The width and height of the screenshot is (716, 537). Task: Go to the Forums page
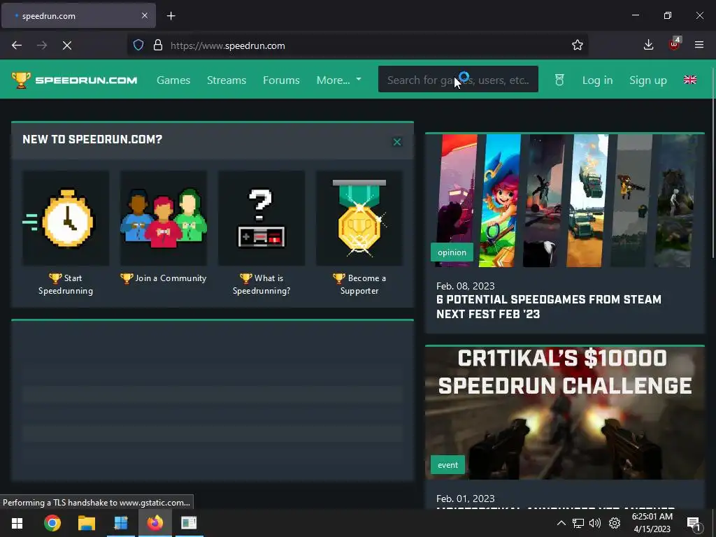[x=281, y=80]
